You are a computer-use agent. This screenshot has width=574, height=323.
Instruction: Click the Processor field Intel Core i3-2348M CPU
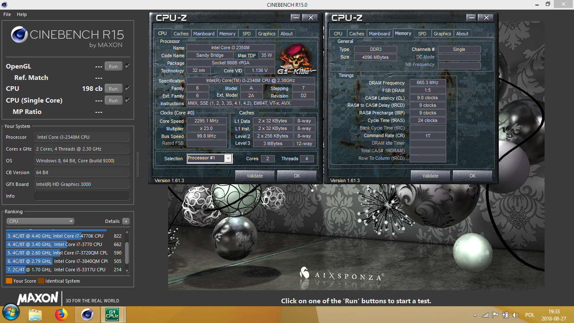pyautogui.click(x=82, y=137)
